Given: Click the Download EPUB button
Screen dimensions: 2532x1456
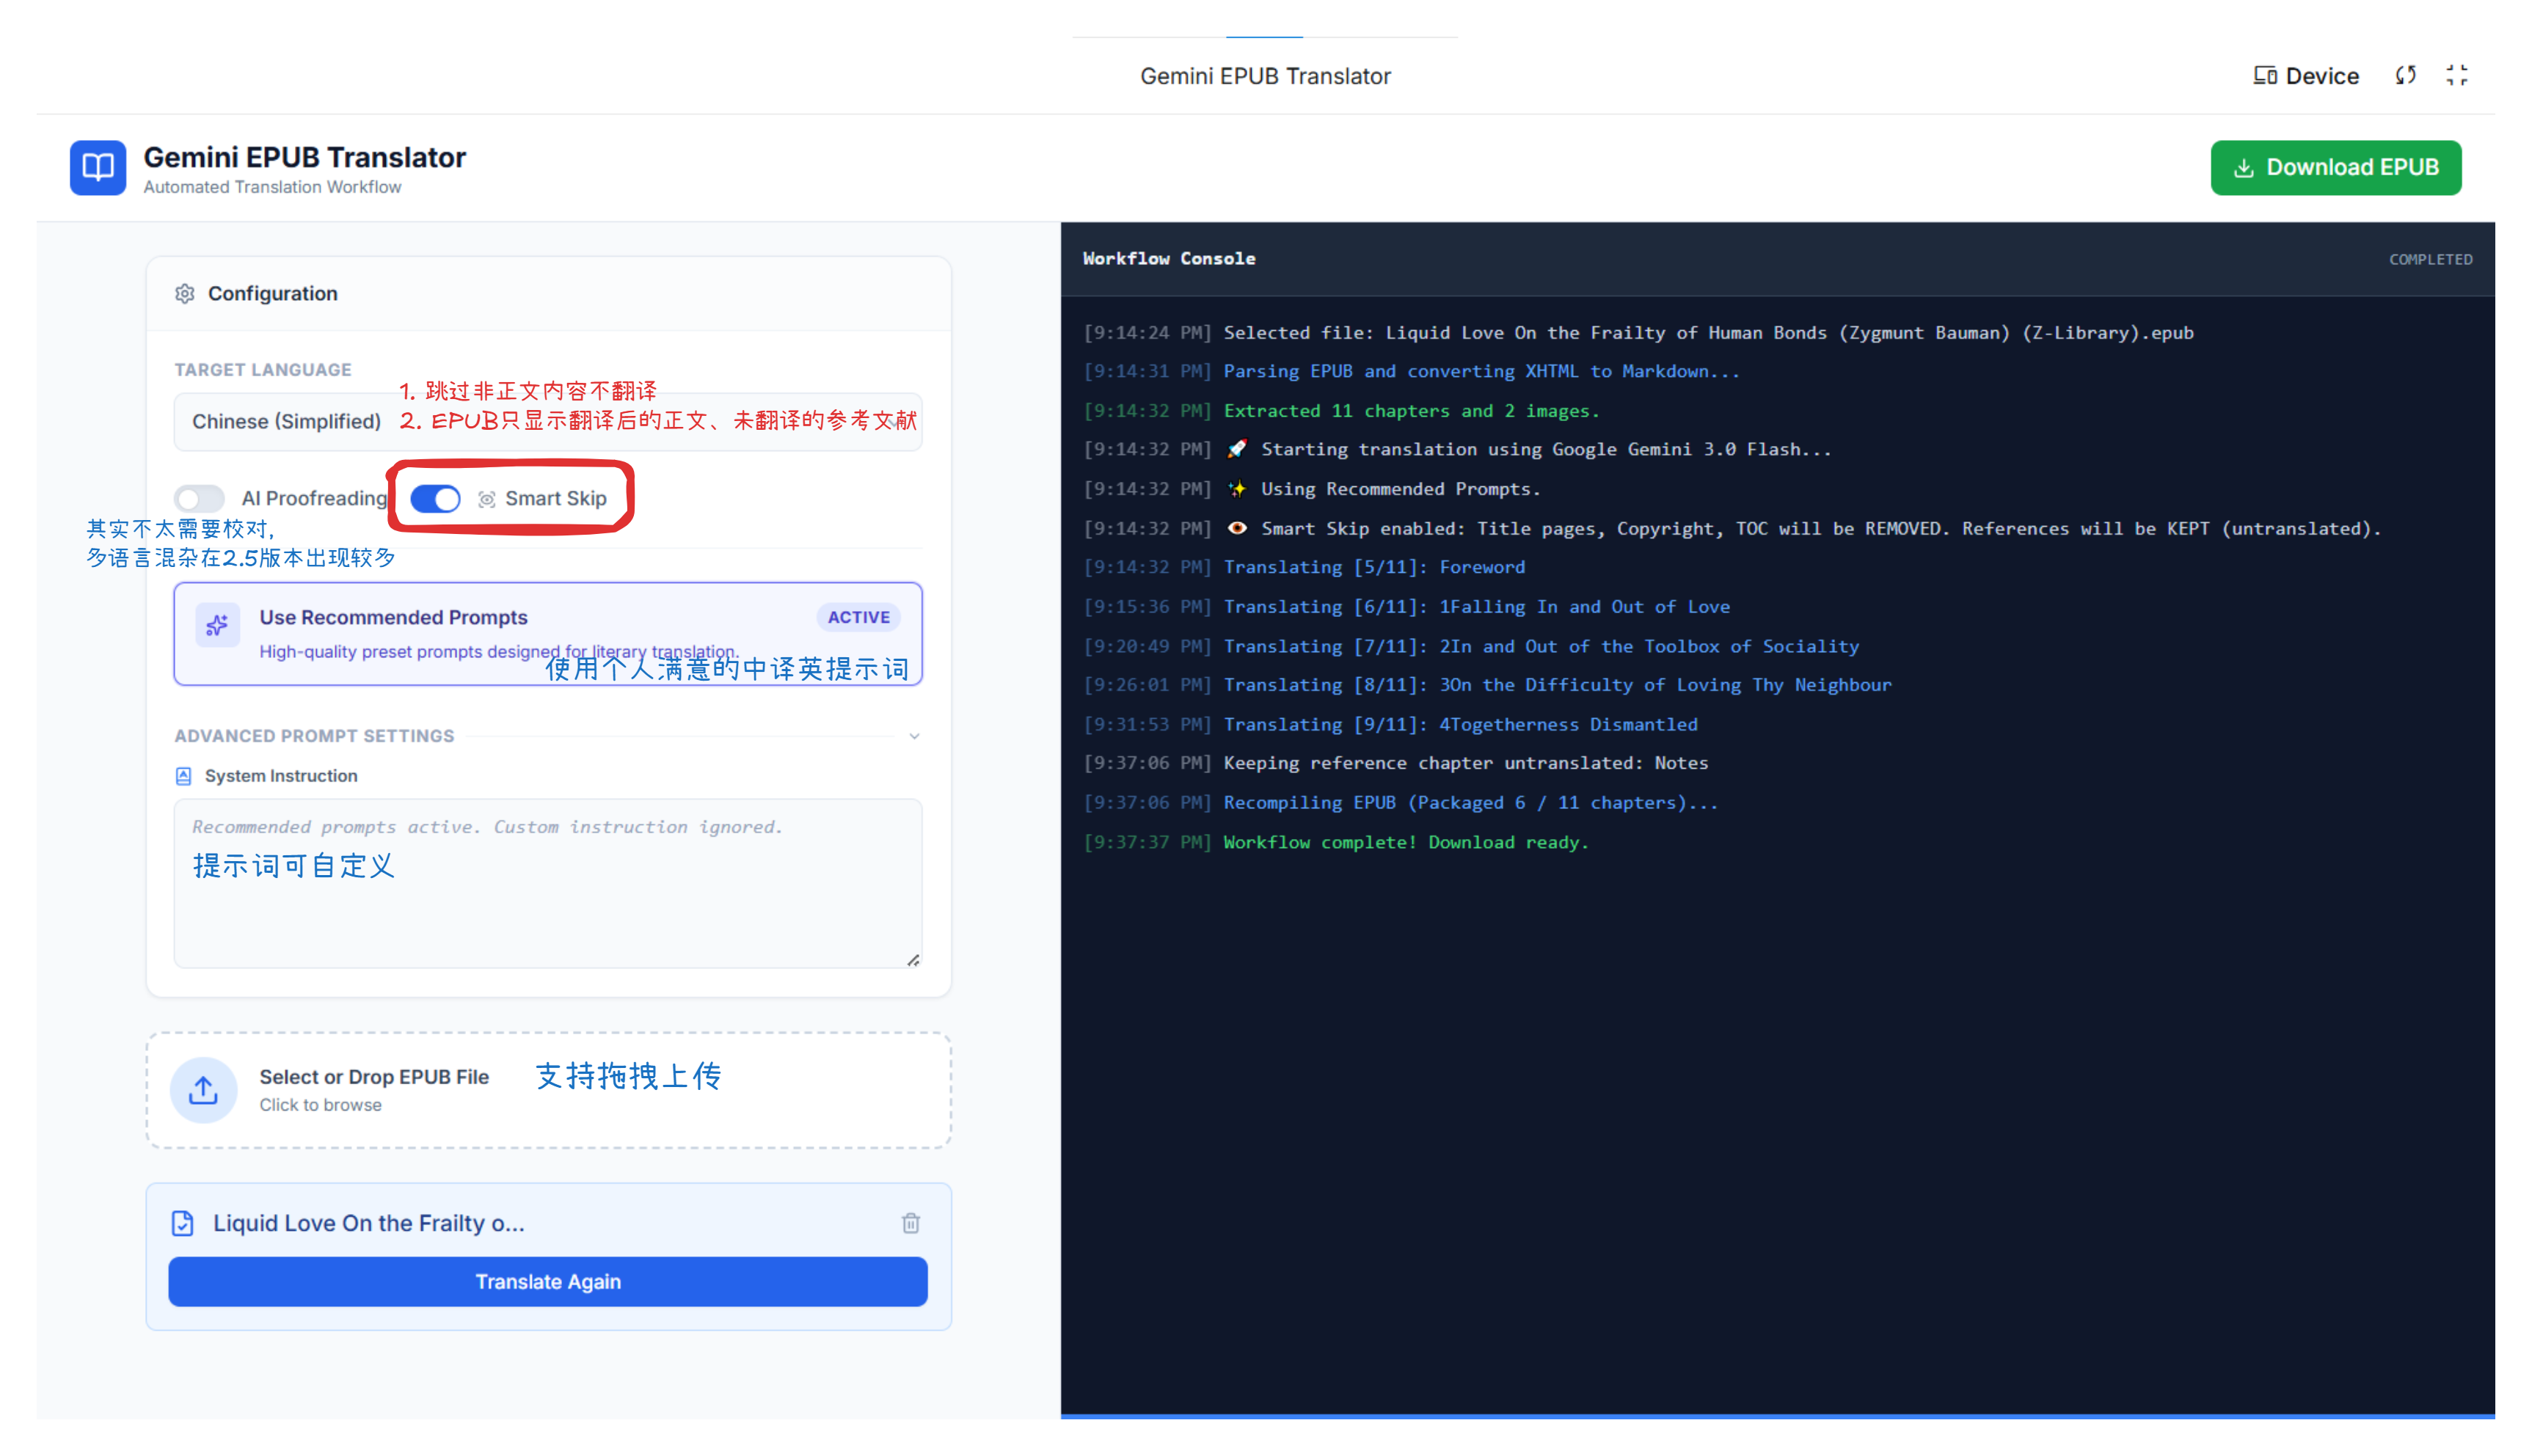Looking at the screenshot, I should (x=2335, y=167).
